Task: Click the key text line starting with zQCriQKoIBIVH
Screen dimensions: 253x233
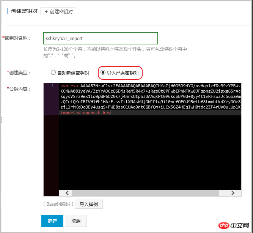Action: point(151,102)
